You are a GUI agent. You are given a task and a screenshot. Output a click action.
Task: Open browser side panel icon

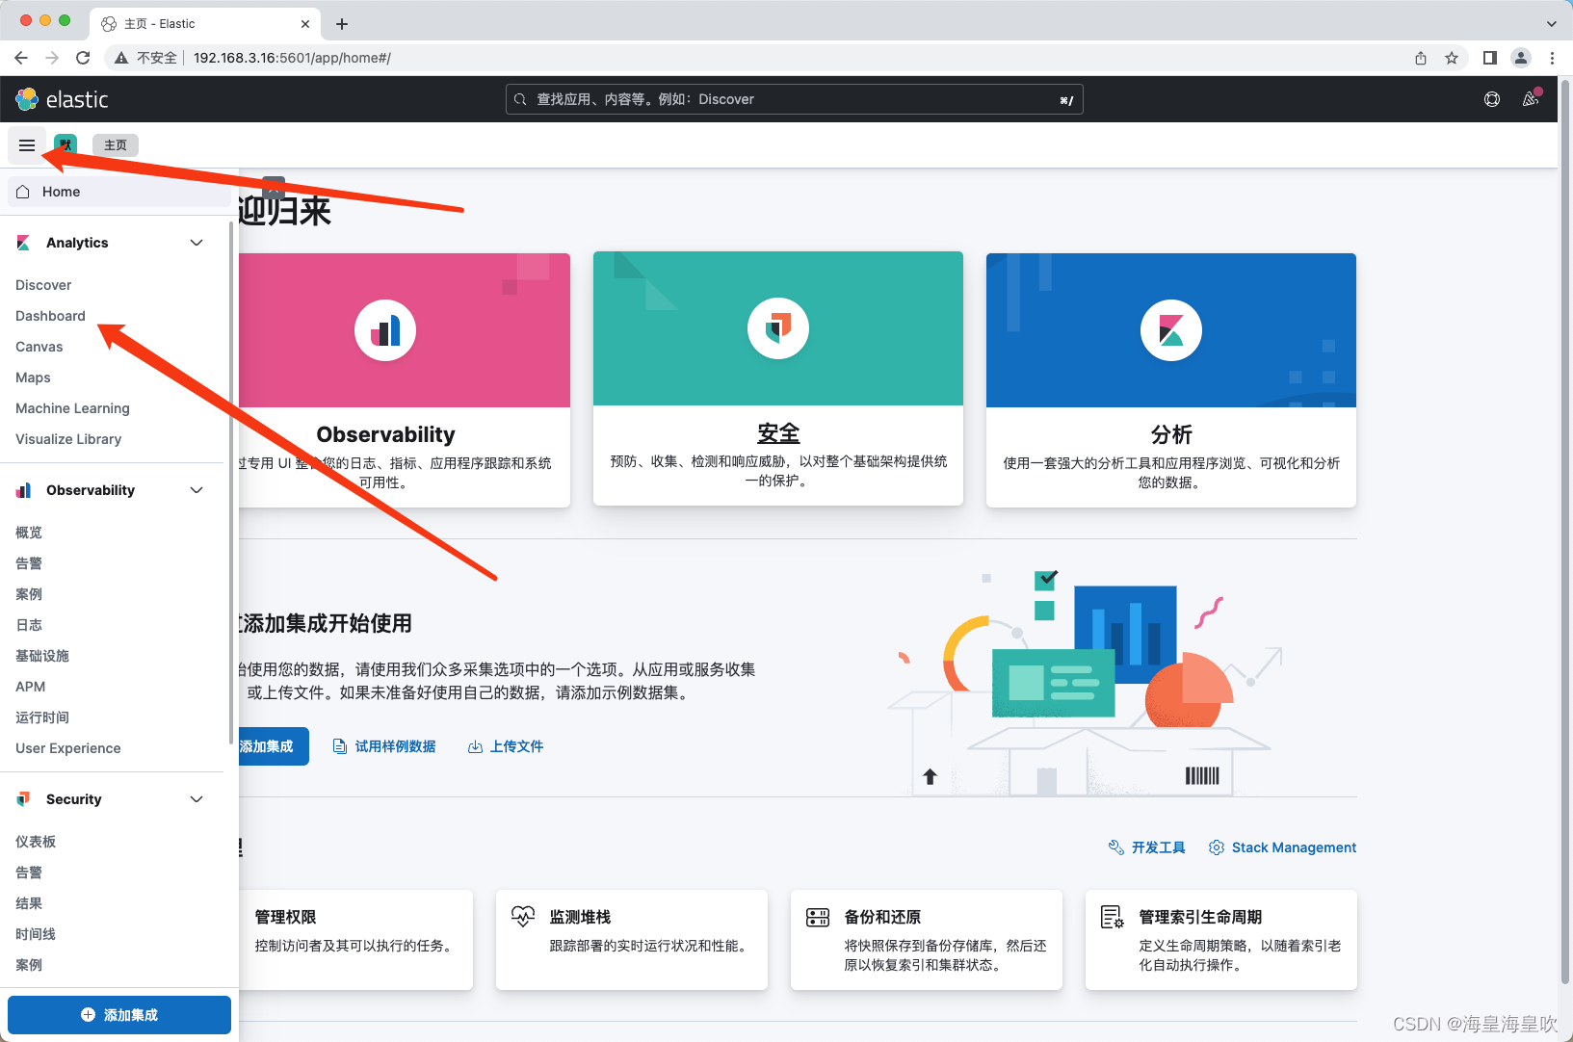(1490, 58)
